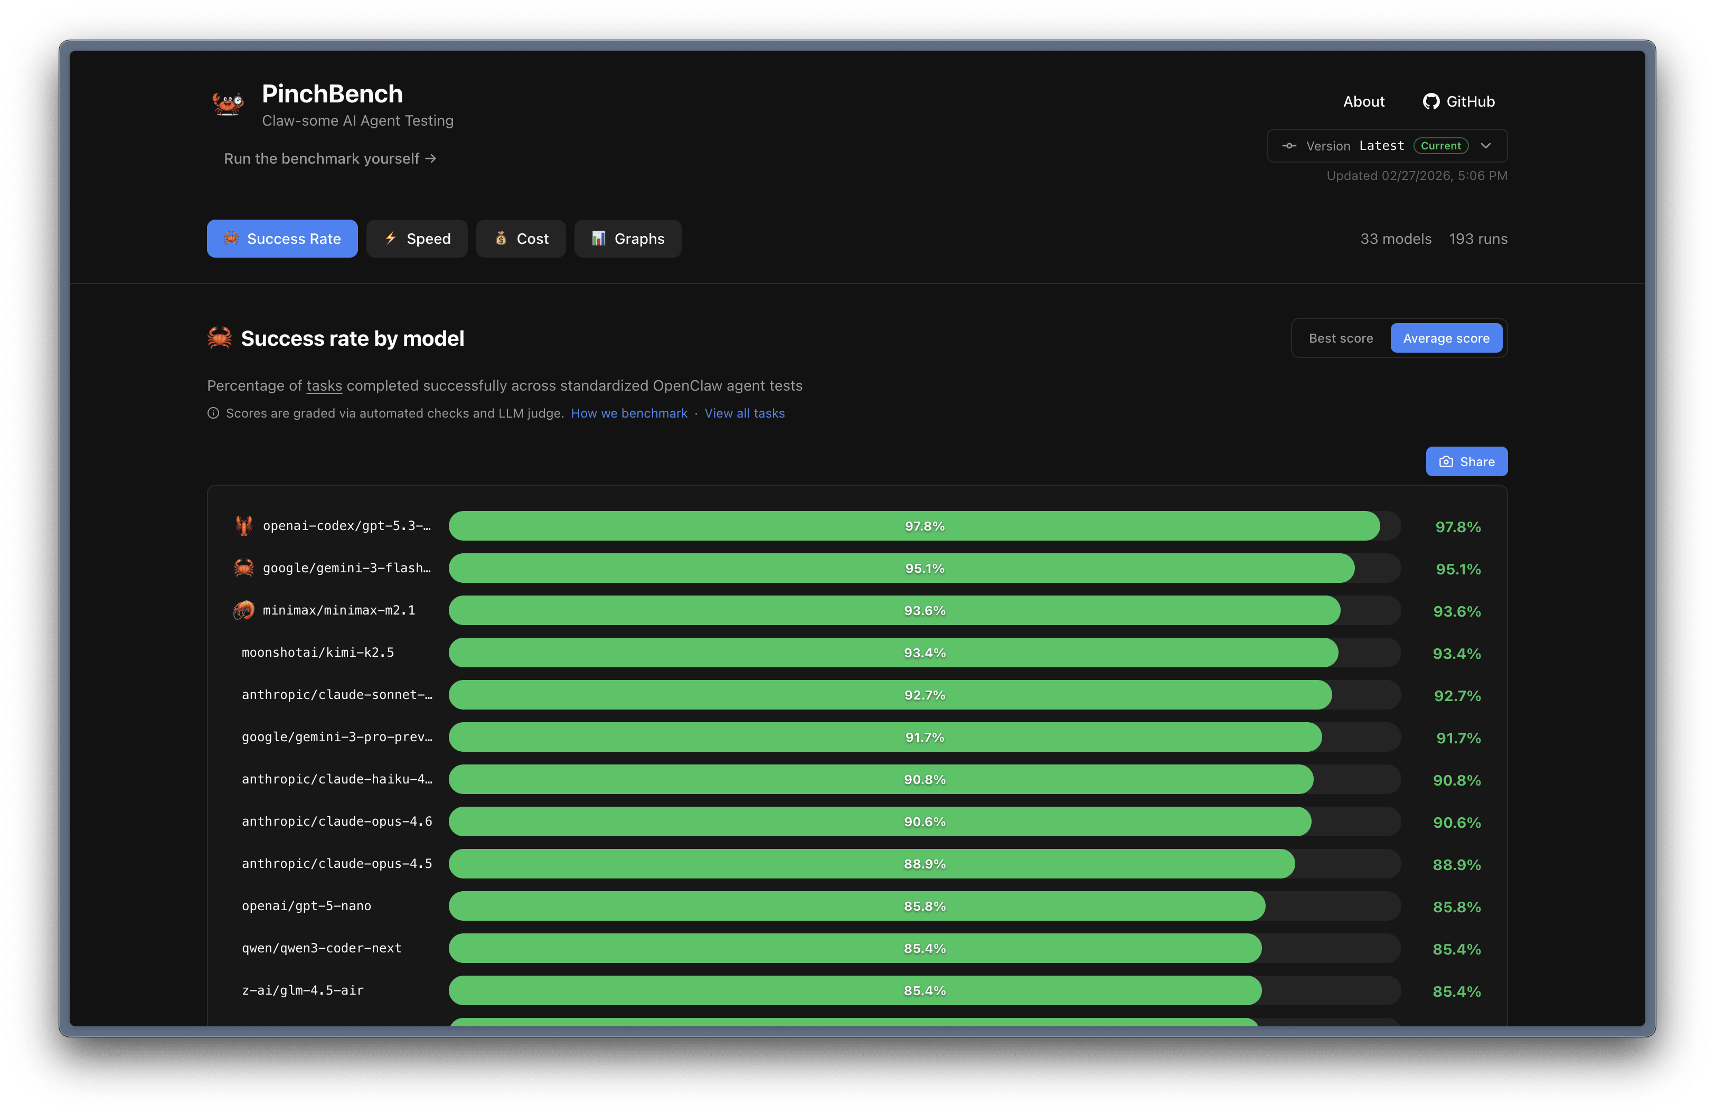Click the info icon beside scores note
This screenshot has width=1715, height=1115.
213,413
